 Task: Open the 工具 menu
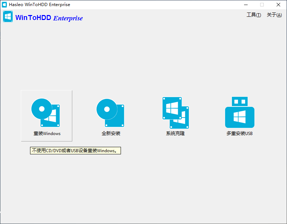254,15
